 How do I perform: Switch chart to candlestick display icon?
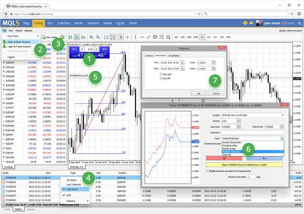pyautogui.click(x=76, y=37)
